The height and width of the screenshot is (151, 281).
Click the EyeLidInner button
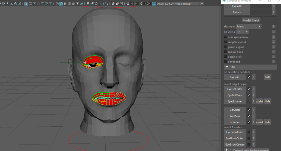pyautogui.click(x=235, y=101)
